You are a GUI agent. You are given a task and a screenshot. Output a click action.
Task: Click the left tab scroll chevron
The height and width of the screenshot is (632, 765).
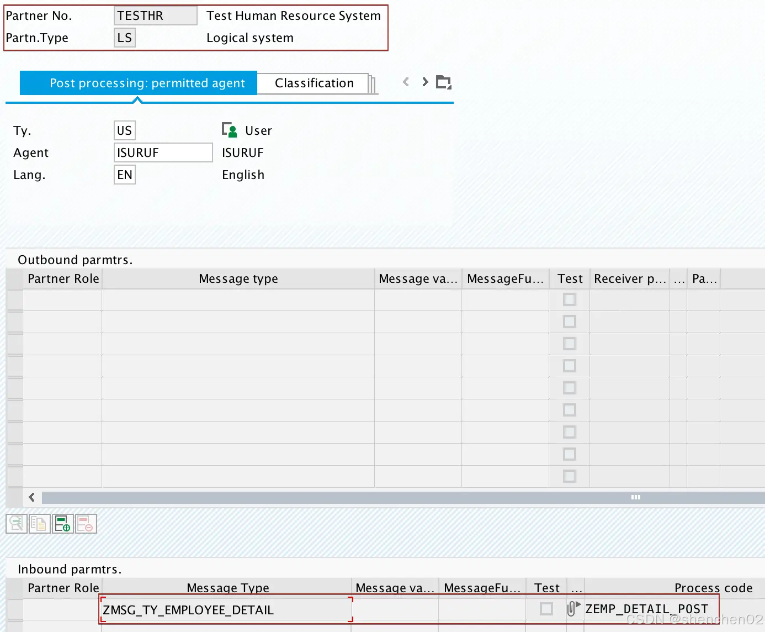click(x=406, y=82)
